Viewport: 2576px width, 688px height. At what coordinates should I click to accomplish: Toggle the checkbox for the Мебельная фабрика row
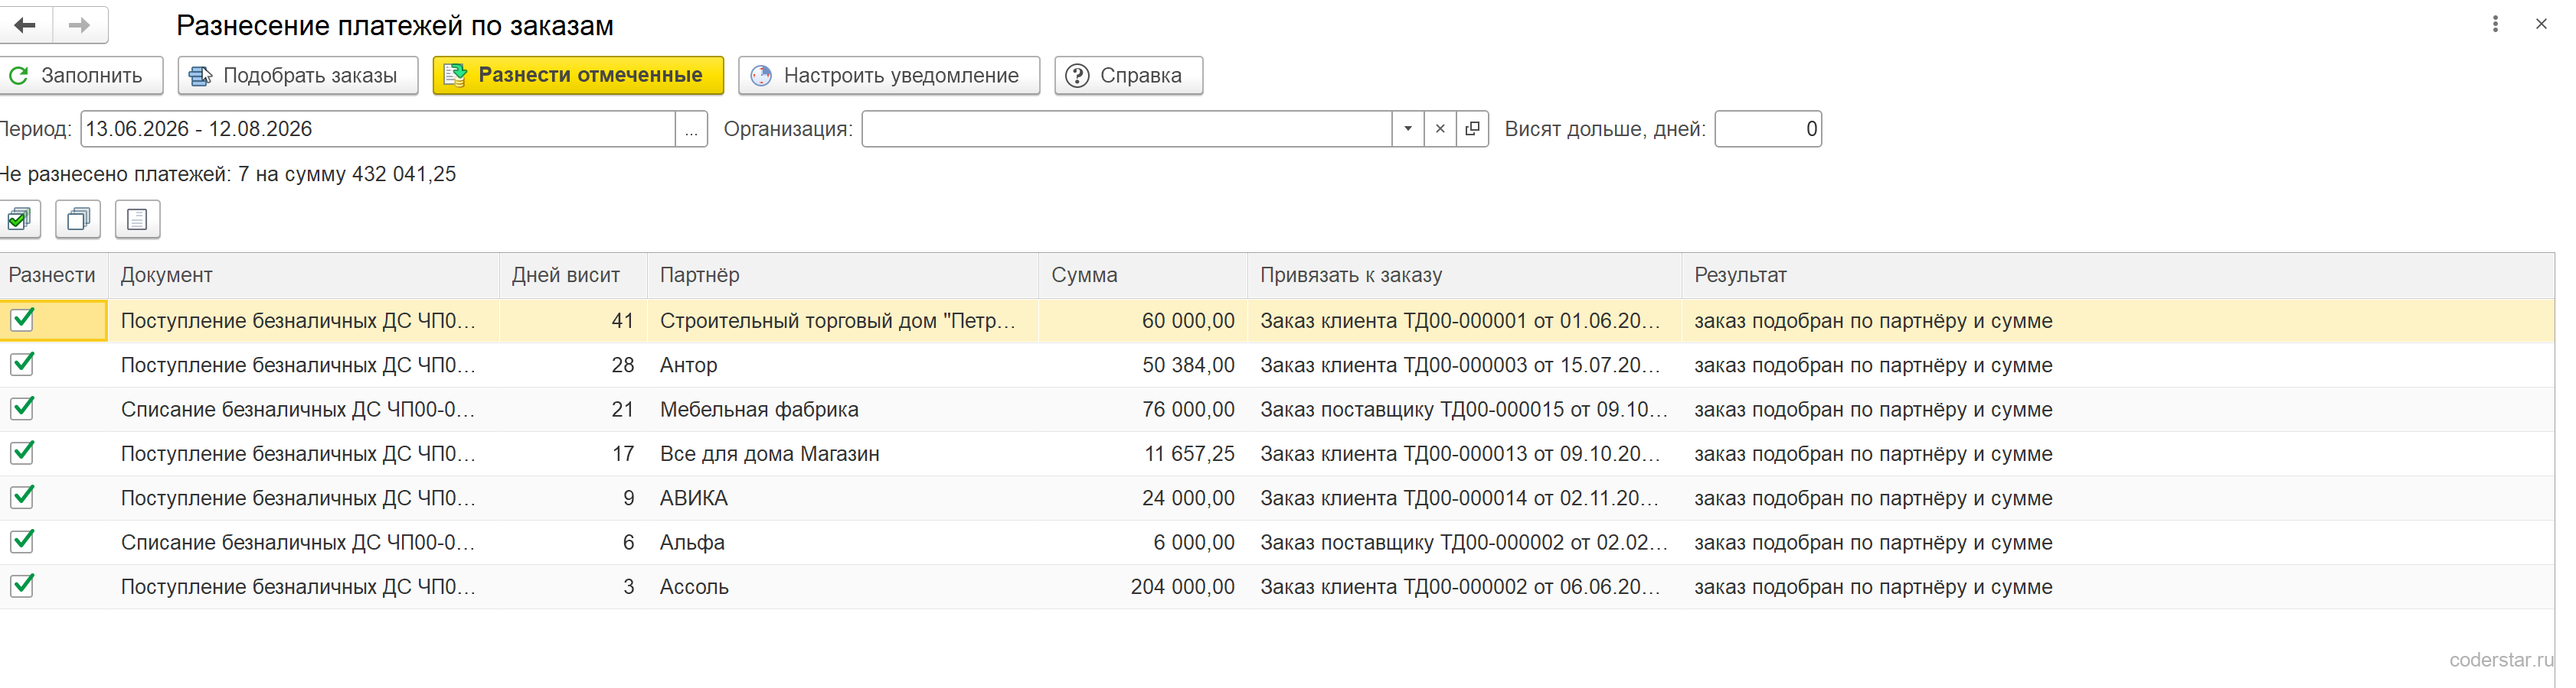22,408
